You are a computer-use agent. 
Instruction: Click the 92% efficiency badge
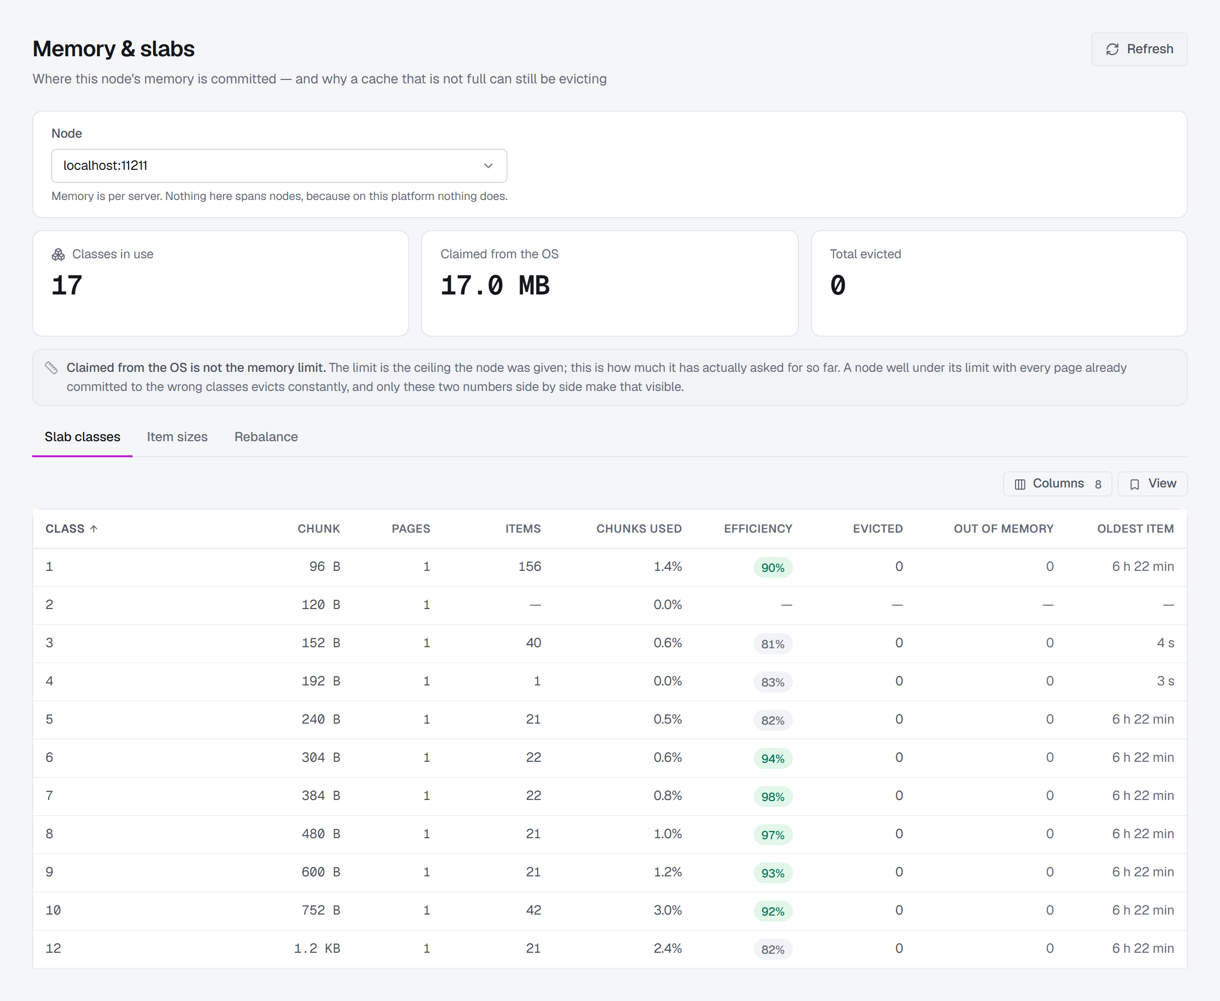(773, 911)
